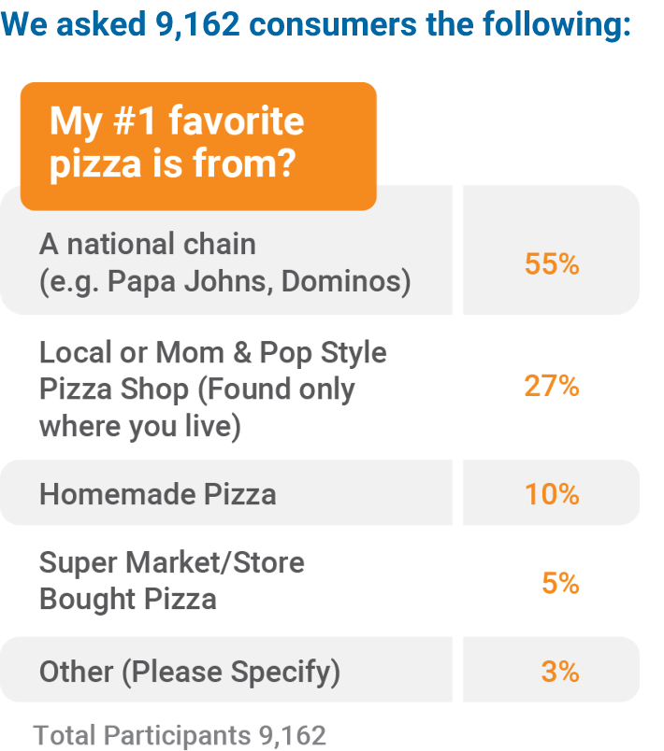The image size is (664, 751).
Task: Click the word 'favorite' in orange box
Action: [x=237, y=120]
